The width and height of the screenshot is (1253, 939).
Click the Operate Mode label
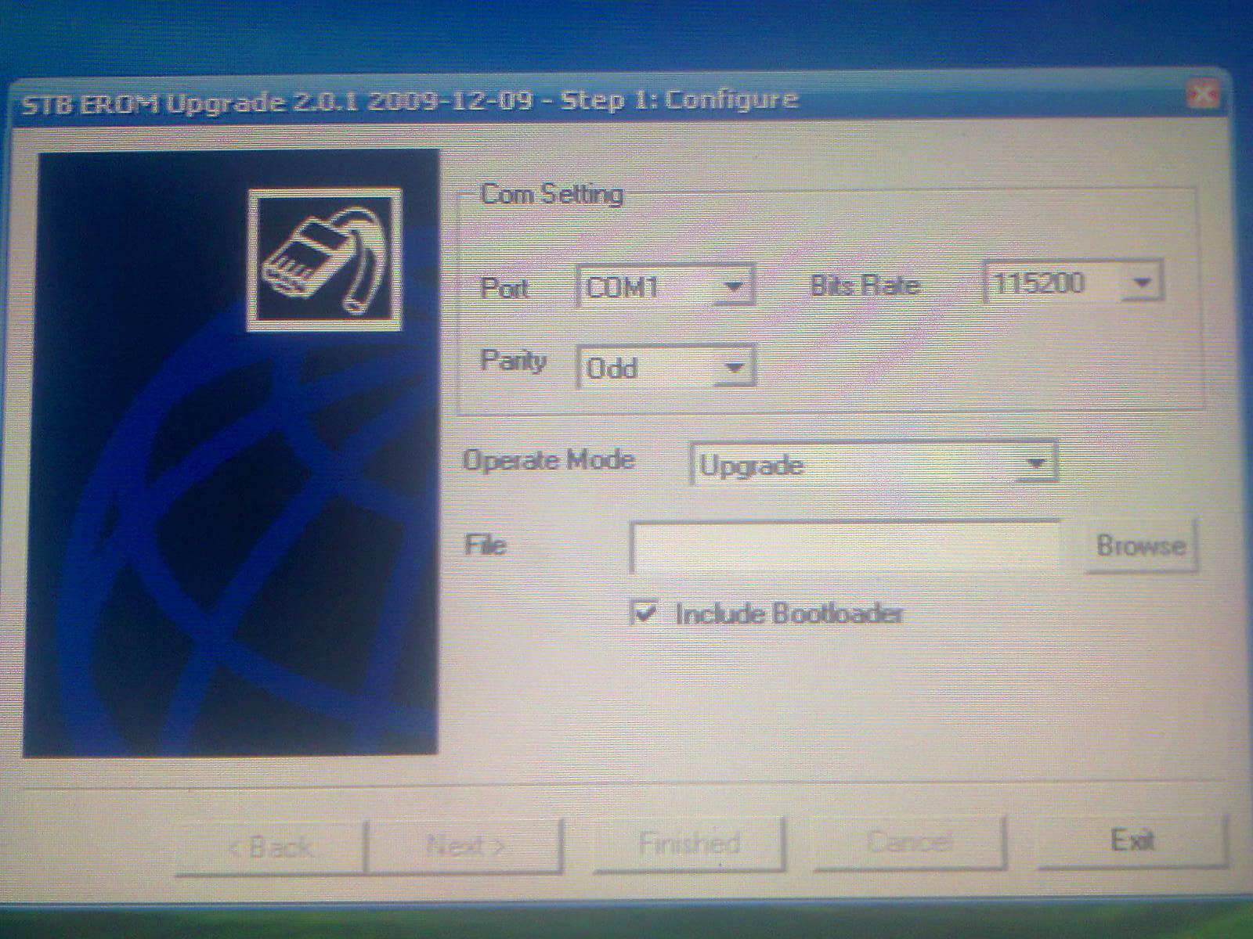pyautogui.click(x=548, y=460)
